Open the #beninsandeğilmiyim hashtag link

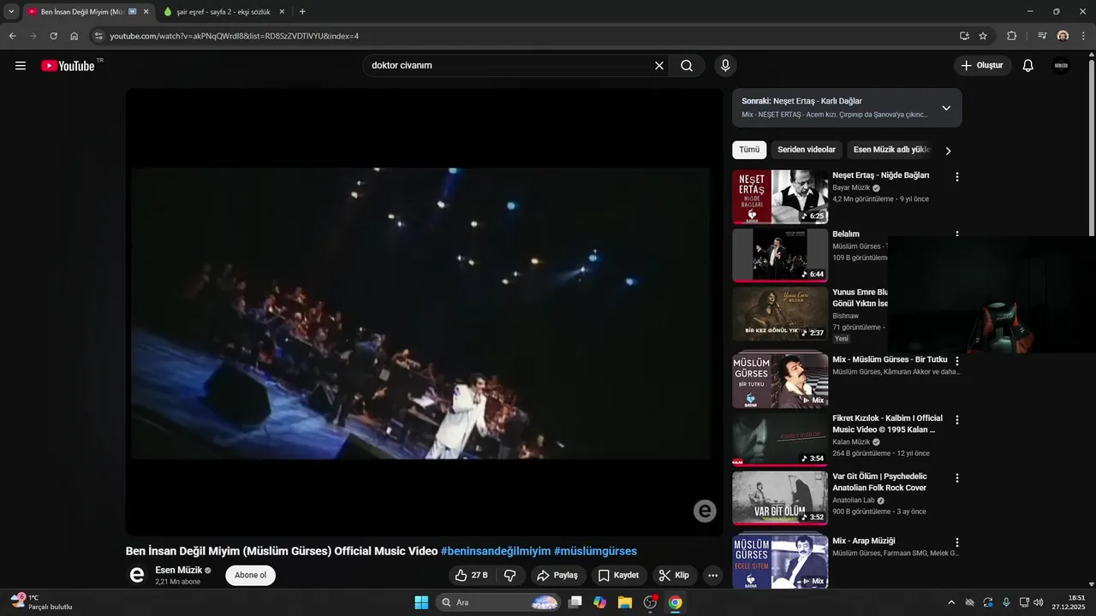click(x=496, y=551)
